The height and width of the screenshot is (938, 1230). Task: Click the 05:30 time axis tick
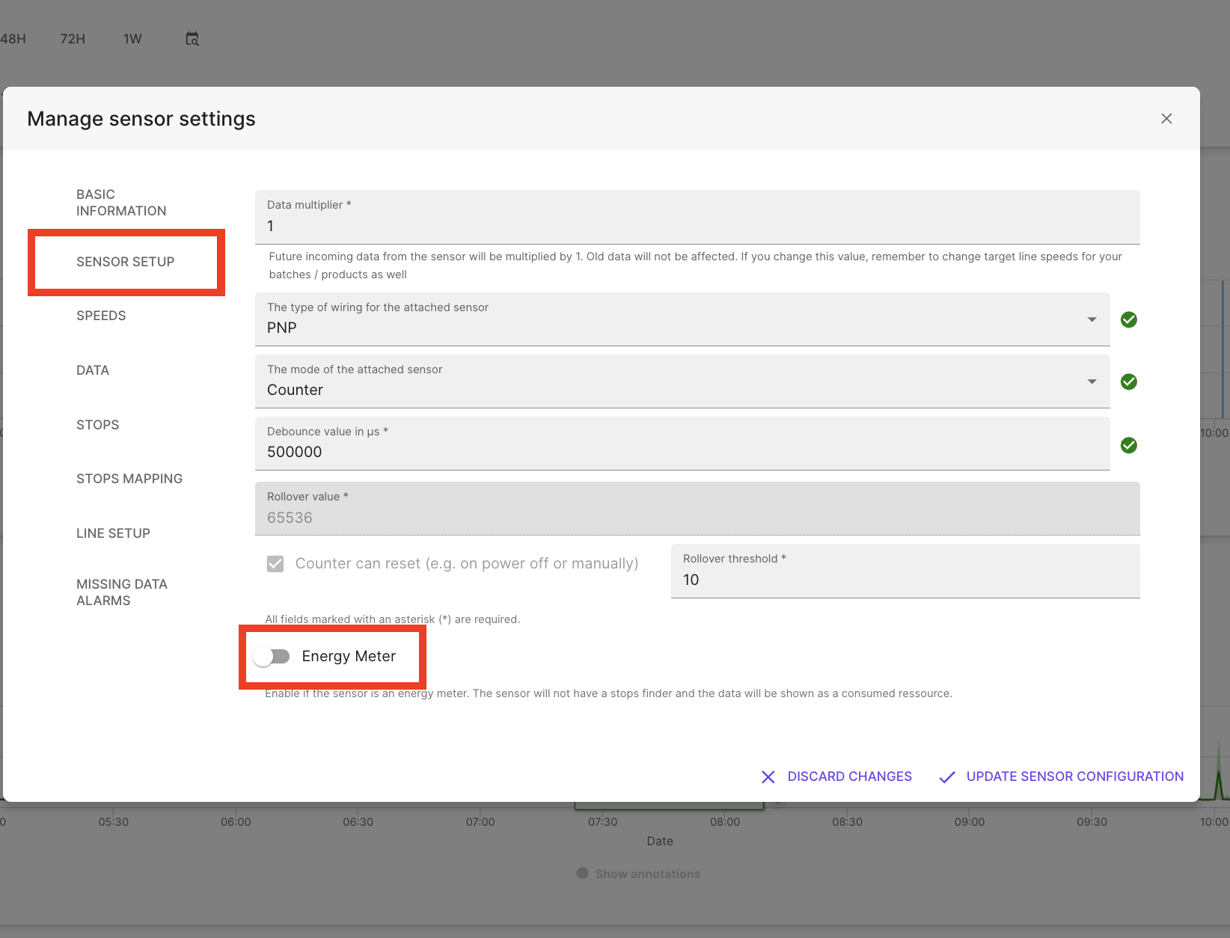(x=114, y=822)
